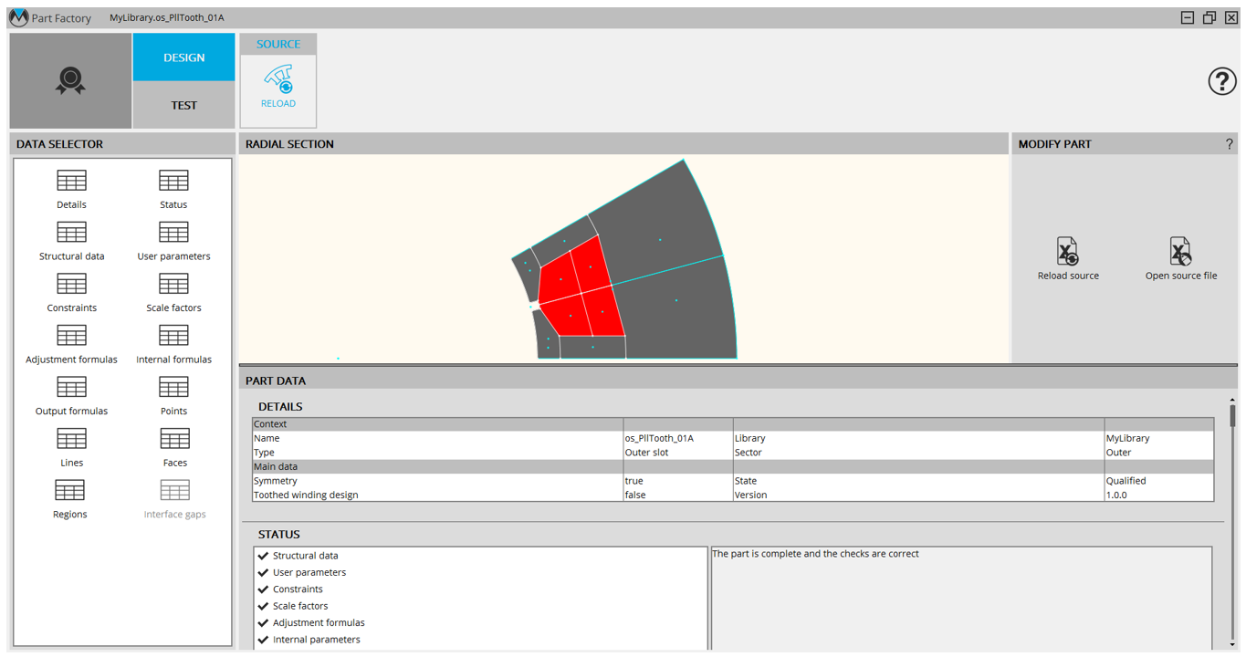
Task: Open the large help question mark icon
Action: [x=1221, y=81]
